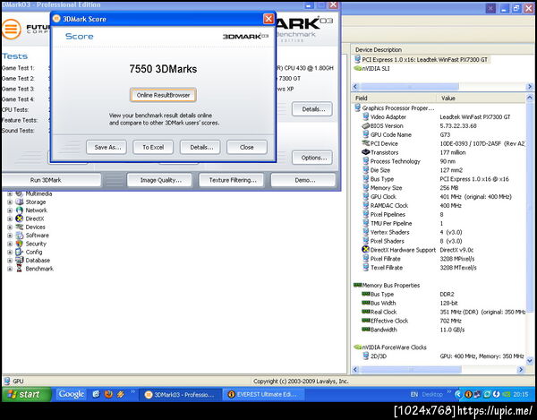
Task: Click the GPU icon in EVEREST status bar
Action: click(x=7, y=381)
